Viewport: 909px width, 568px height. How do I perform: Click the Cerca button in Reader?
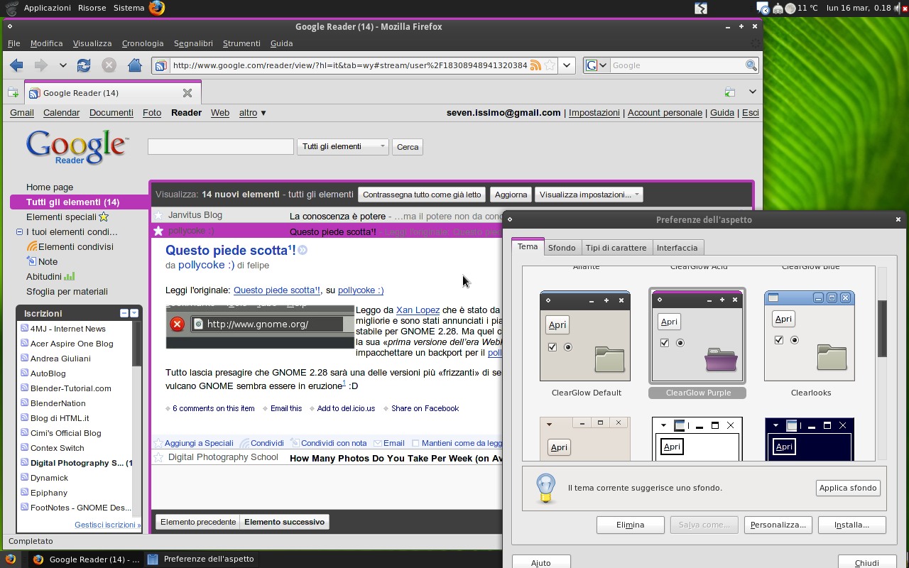click(x=408, y=147)
